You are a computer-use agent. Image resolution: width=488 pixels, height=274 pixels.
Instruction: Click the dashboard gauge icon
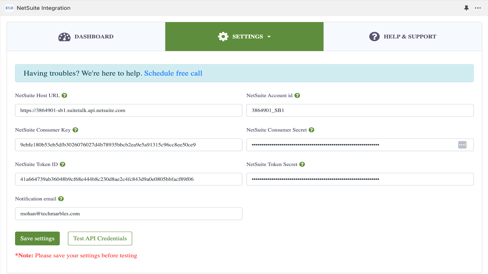pyautogui.click(x=64, y=37)
